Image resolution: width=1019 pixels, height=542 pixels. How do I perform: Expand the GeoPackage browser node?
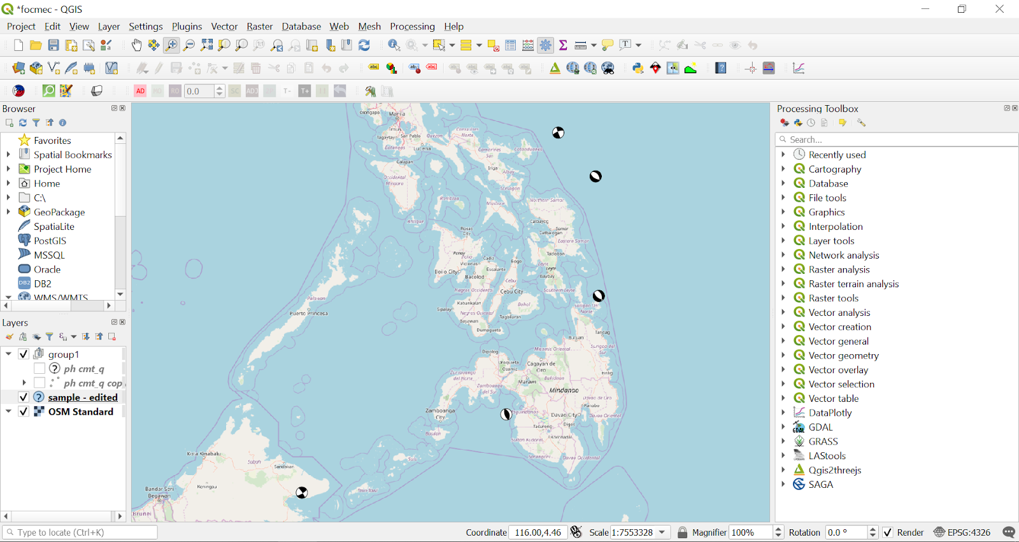pos(8,212)
